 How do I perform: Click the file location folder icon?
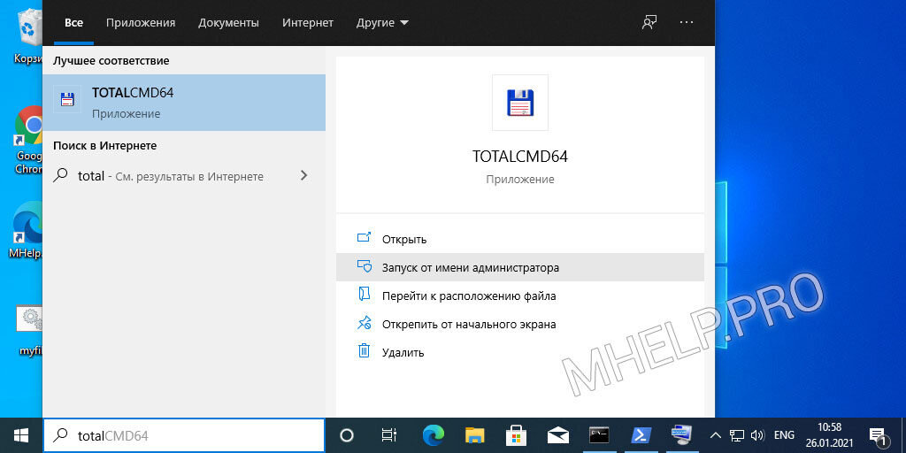pos(364,294)
